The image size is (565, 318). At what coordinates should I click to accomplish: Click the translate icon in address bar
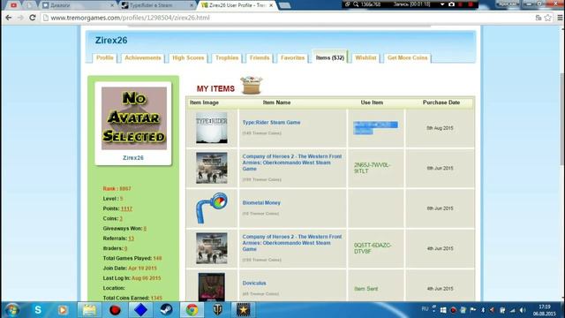coord(539,18)
